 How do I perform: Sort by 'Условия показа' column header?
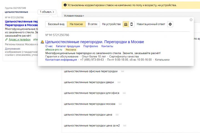pyautogui.click(x=74, y=16)
